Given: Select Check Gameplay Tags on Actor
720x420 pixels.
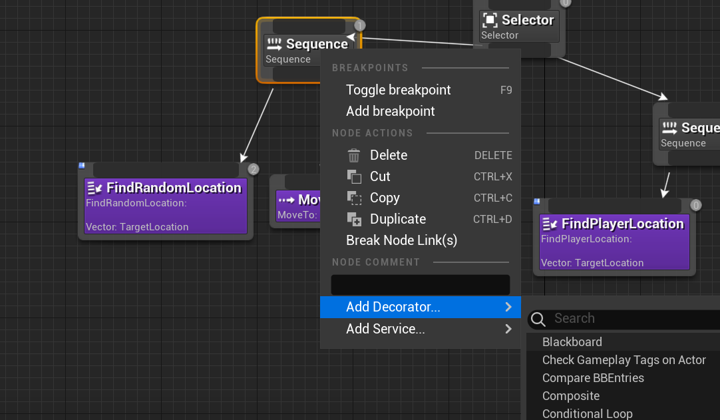Looking at the screenshot, I should point(624,360).
